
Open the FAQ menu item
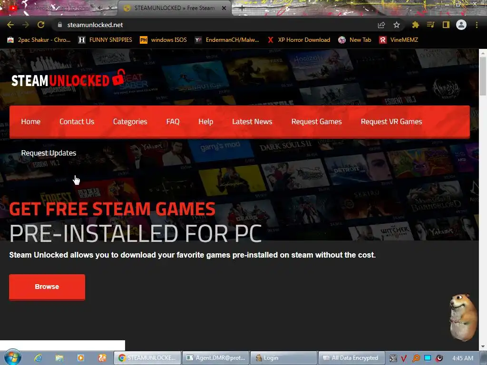click(173, 122)
